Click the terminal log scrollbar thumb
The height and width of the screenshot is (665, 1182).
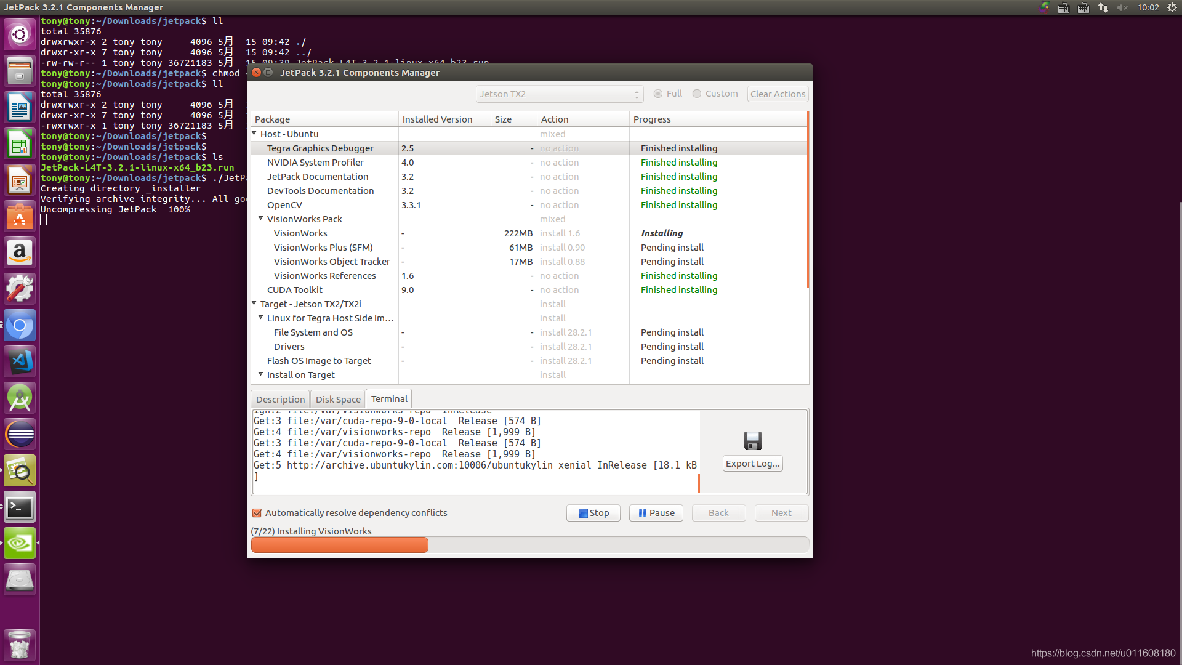click(x=699, y=483)
